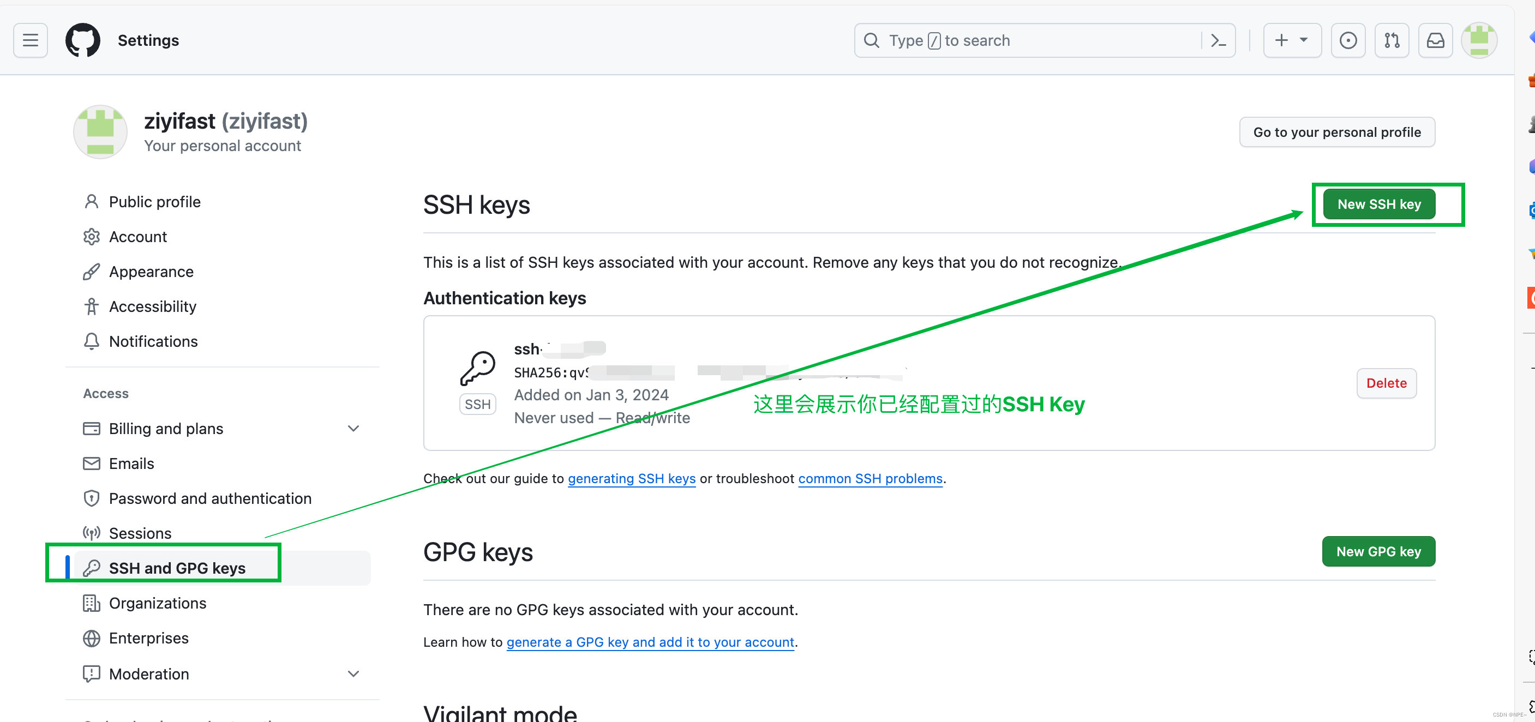Click the SSH and GPG keys icon
The height and width of the screenshot is (722, 1535).
(91, 568)
